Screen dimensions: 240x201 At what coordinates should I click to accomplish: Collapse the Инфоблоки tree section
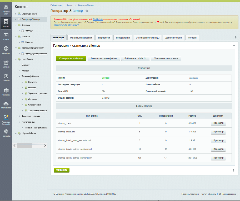click(15, 59)
